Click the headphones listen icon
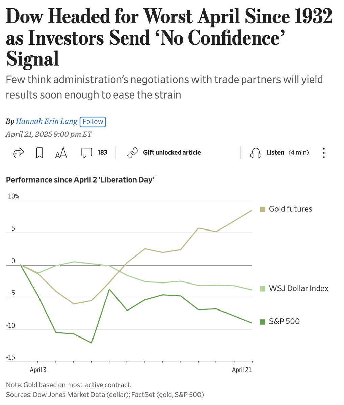Screen dimensions: 344x405 pos(256,153)
